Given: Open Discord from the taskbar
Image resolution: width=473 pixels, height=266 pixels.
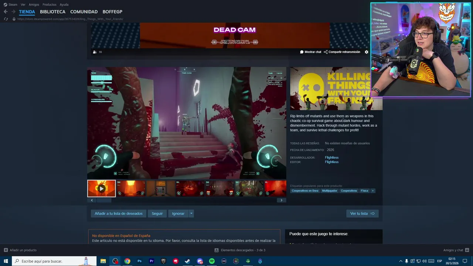Looking at the screenshot, I should 200,261.
